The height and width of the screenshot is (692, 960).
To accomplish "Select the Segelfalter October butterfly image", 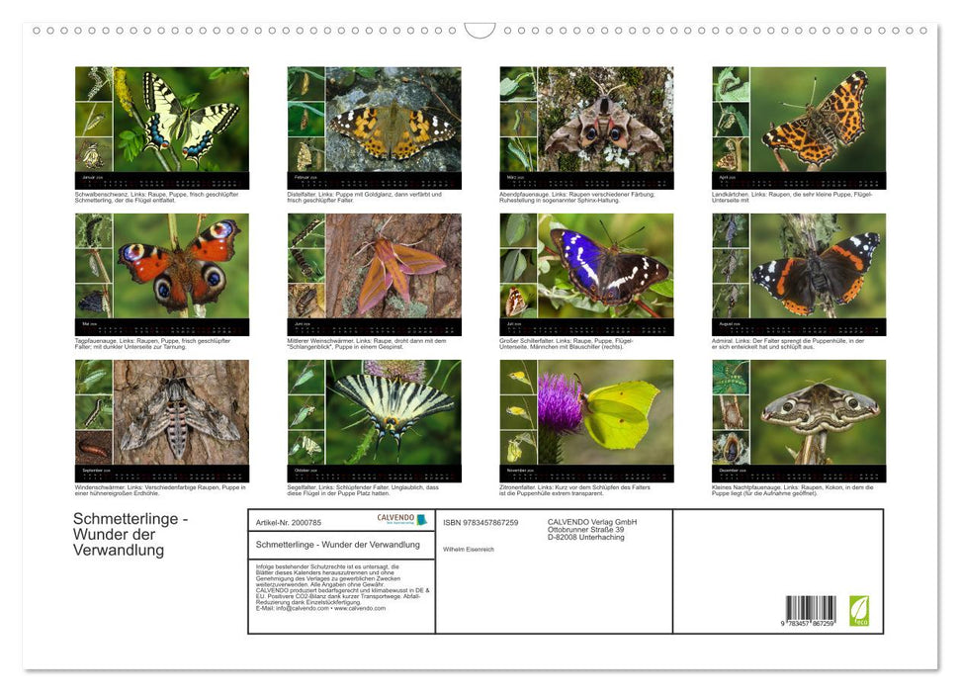I will click(x=393, y=412).
